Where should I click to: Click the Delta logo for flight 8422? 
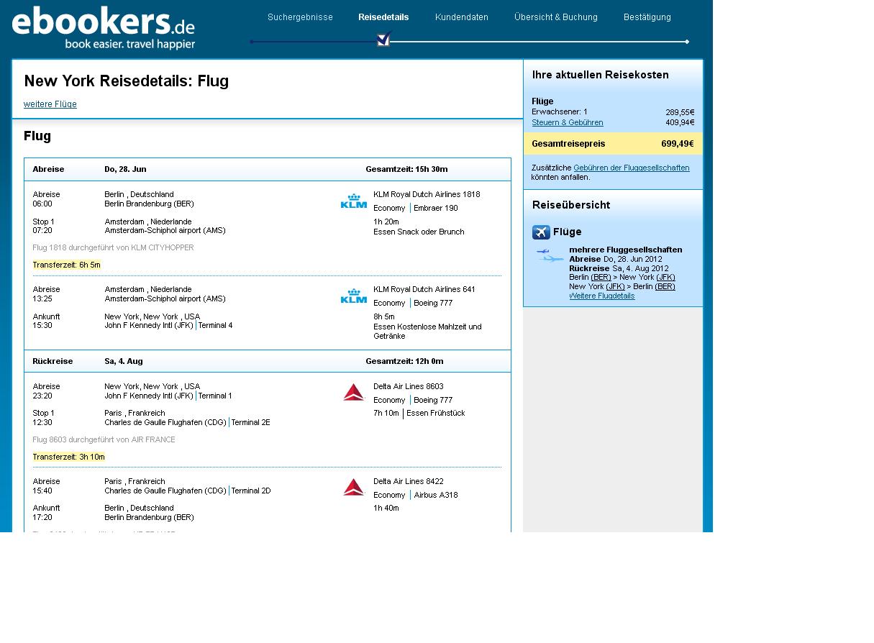(354, 487)
